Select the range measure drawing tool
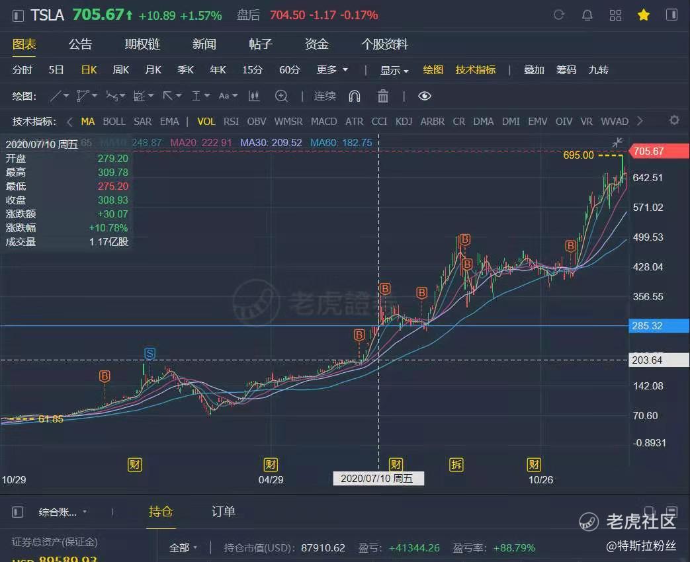690x562 pixels. [196, 96]
